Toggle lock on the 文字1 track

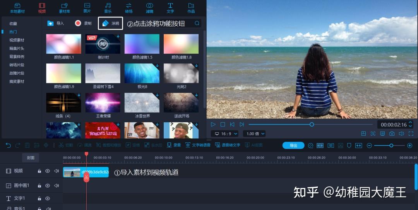pos(39,198)
